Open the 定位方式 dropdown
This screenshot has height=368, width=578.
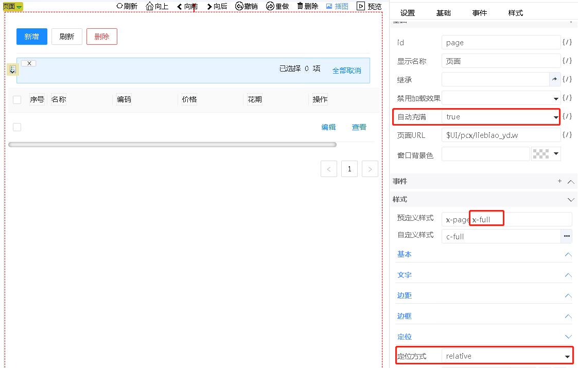(x=567, y=356)
